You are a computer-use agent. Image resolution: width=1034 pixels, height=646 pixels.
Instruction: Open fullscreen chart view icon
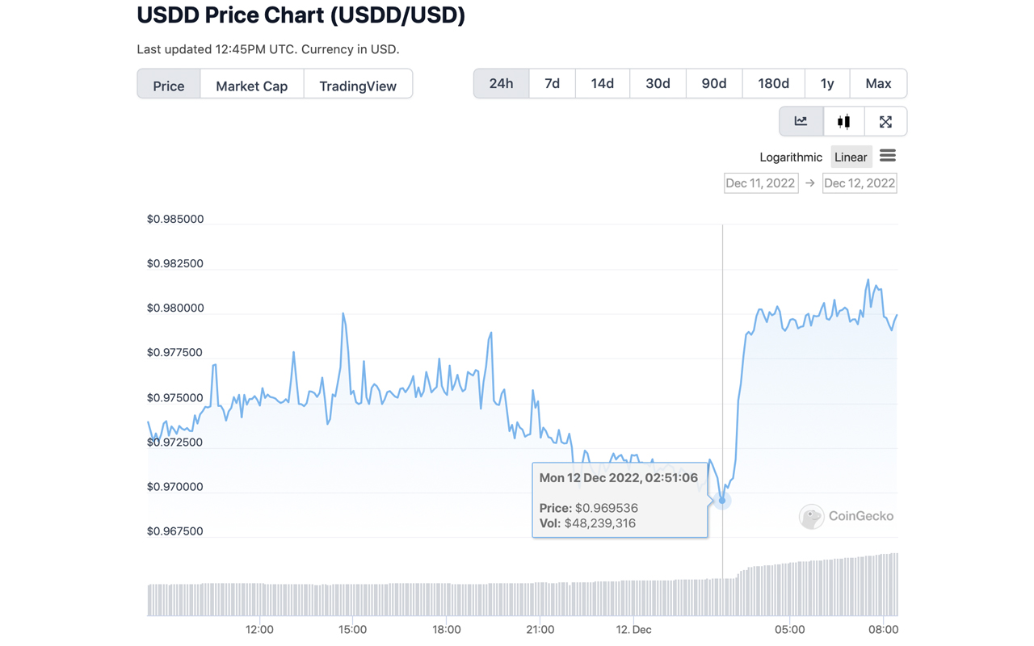(885, 121)
